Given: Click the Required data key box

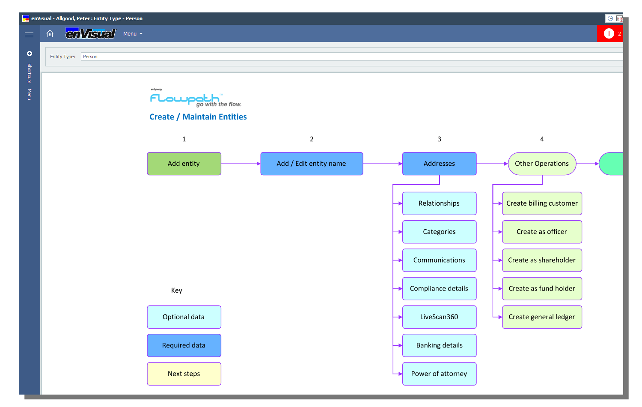Looking at the screenshot, I should pyautogui.click(x=184, y=345).
